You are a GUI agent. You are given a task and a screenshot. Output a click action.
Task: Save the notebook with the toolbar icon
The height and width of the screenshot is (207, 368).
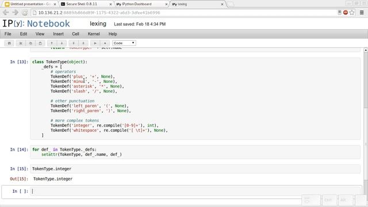click(x=9, y=43)
